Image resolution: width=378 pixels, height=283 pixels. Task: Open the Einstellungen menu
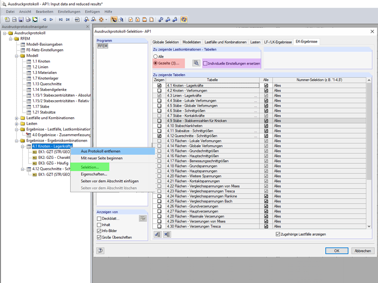click(x=69, y=11)
